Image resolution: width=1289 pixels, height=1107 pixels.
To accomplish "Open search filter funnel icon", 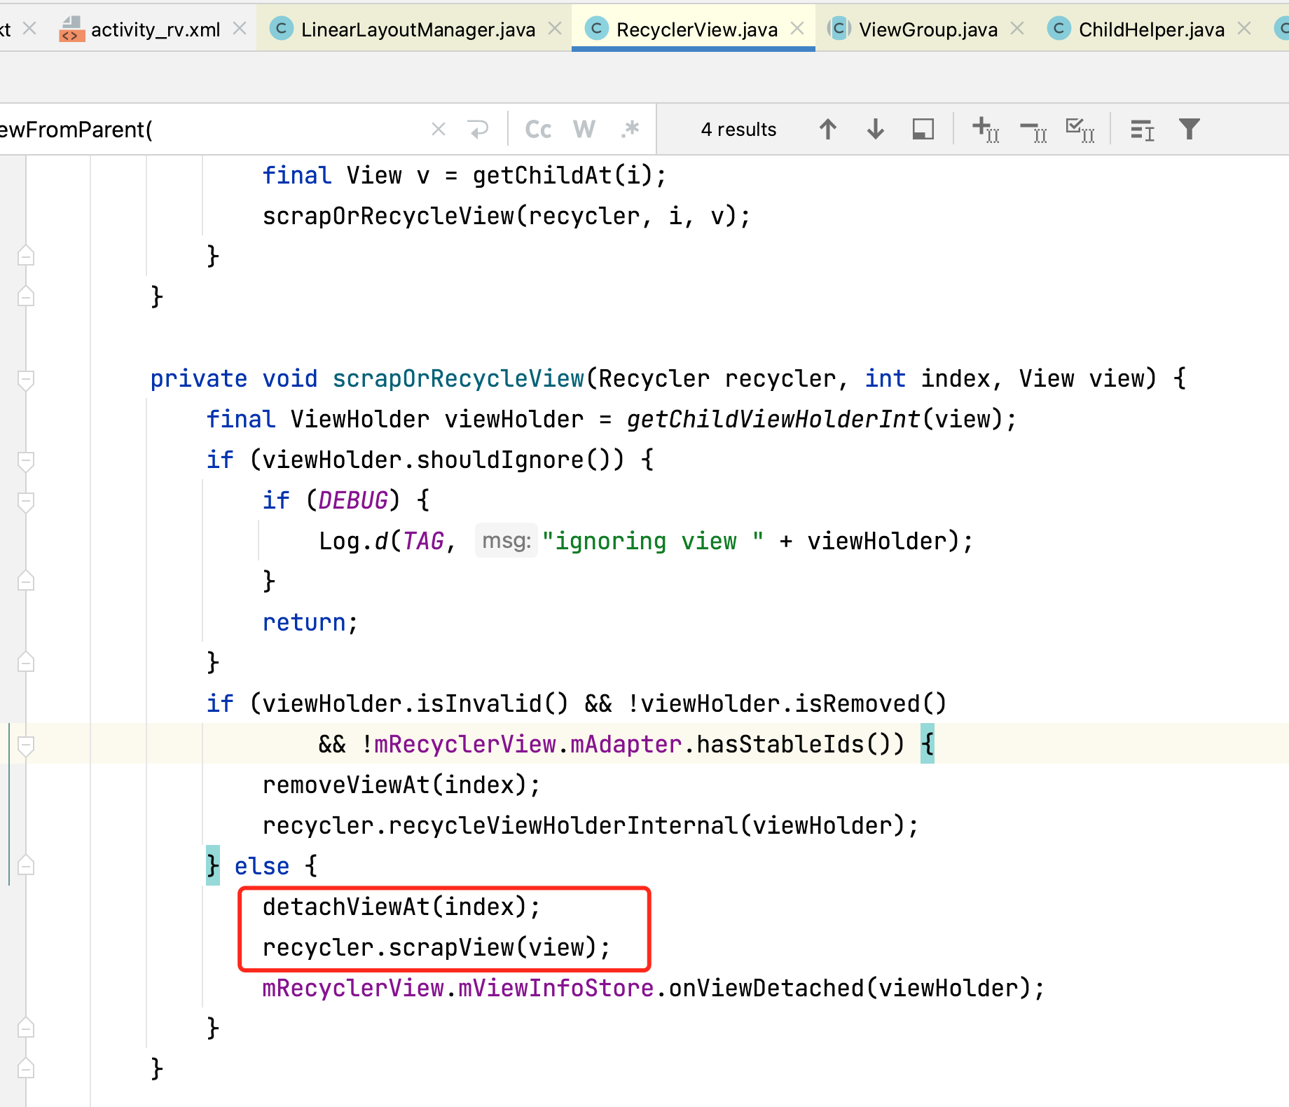I will tap(1189, 130).
